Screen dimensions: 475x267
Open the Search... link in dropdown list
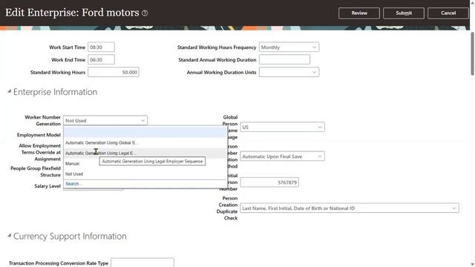coord(73,184)
